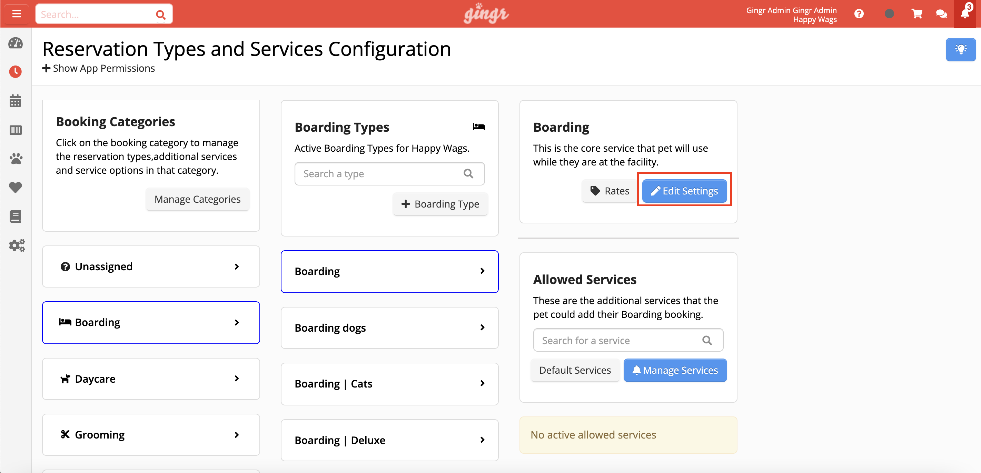Select the paw print icon in the sidebar
The width and height of the screenshot is (981, 473).
(x=15, y=159)
